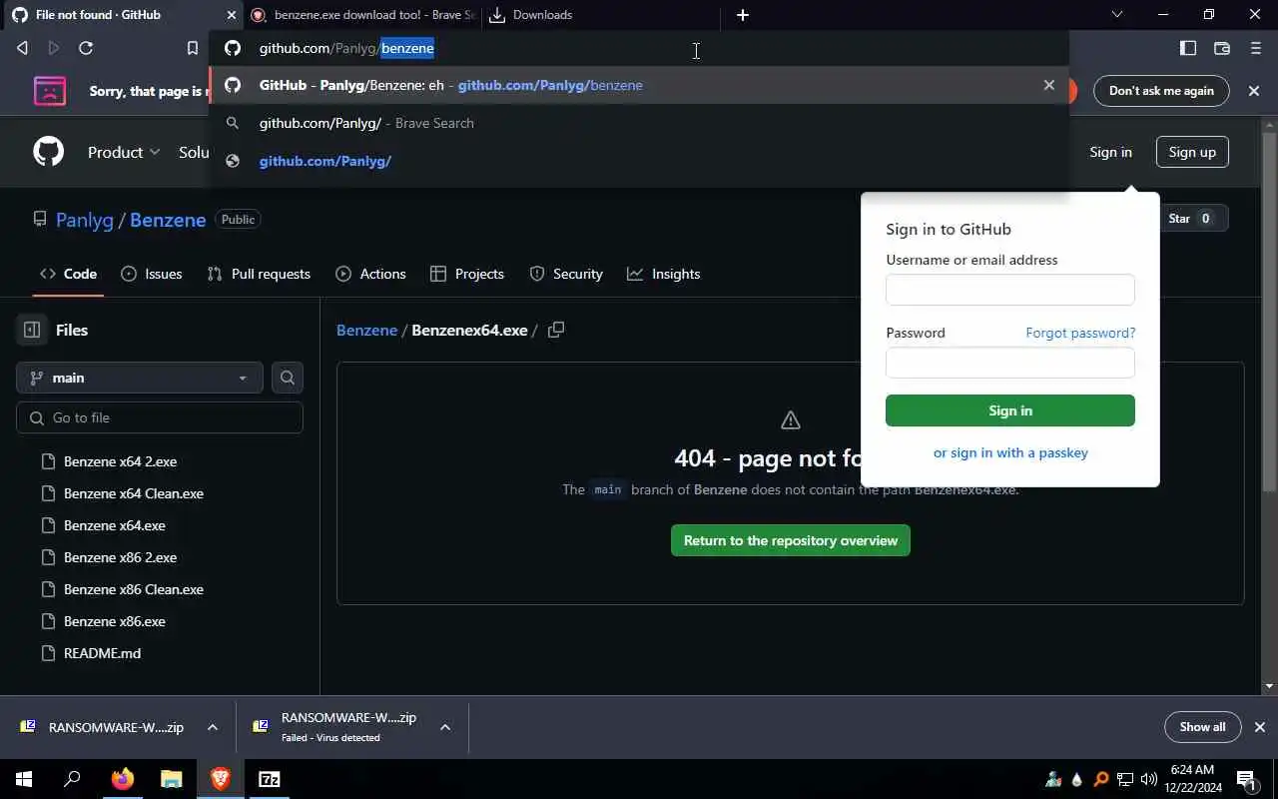
Task: Open the tab search chevron
Action: [x=1117, y=15]
